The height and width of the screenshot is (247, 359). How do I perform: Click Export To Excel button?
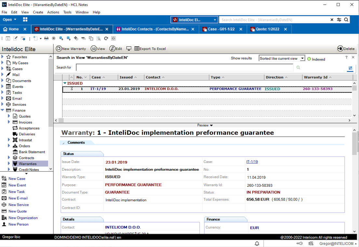pyautogui.click(x=150, y=48)
